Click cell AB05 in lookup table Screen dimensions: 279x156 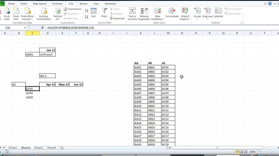[154, 84]
